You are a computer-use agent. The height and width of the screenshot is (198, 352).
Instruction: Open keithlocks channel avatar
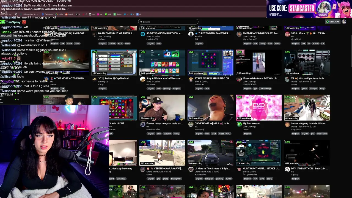[x=191, y=79]
